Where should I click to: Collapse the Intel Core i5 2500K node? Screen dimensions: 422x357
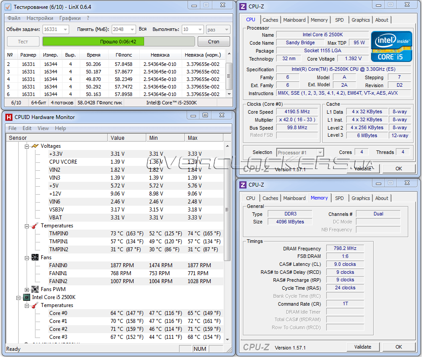pos(18,298)
